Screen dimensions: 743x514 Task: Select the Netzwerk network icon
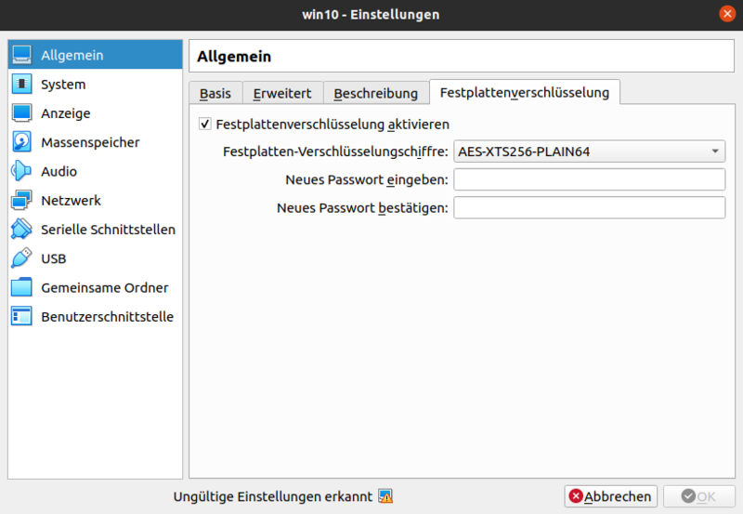(x=22, y=200)
